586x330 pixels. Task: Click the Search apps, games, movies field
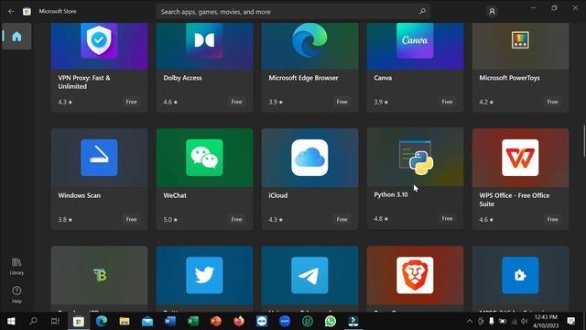(x=293, y=12)
